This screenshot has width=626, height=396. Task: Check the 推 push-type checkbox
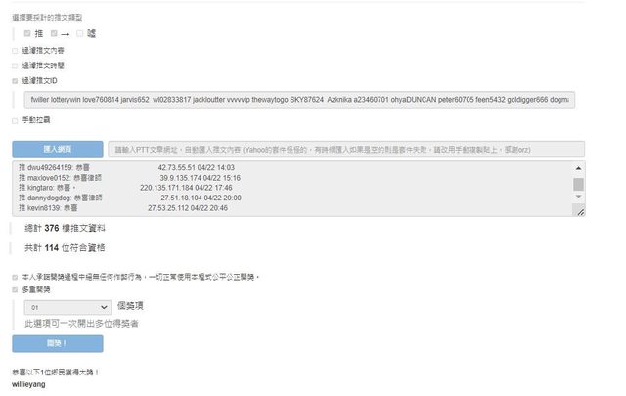(28, 34)
